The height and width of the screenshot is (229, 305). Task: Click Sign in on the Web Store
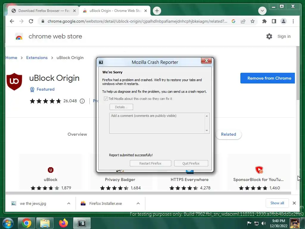tap(284, 36)
